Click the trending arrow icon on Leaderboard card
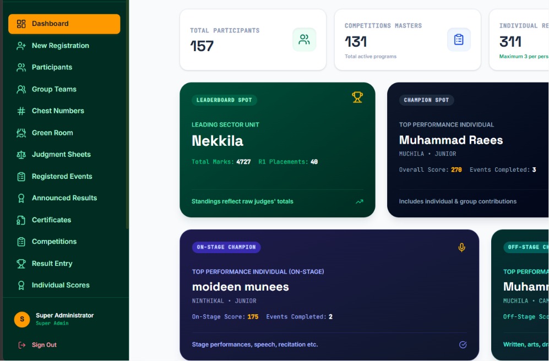Screen dimensions: 549x361 point(360,201)
